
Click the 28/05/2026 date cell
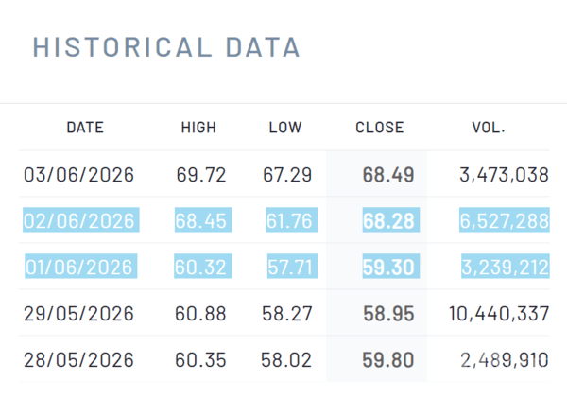(x=78, y=359)
